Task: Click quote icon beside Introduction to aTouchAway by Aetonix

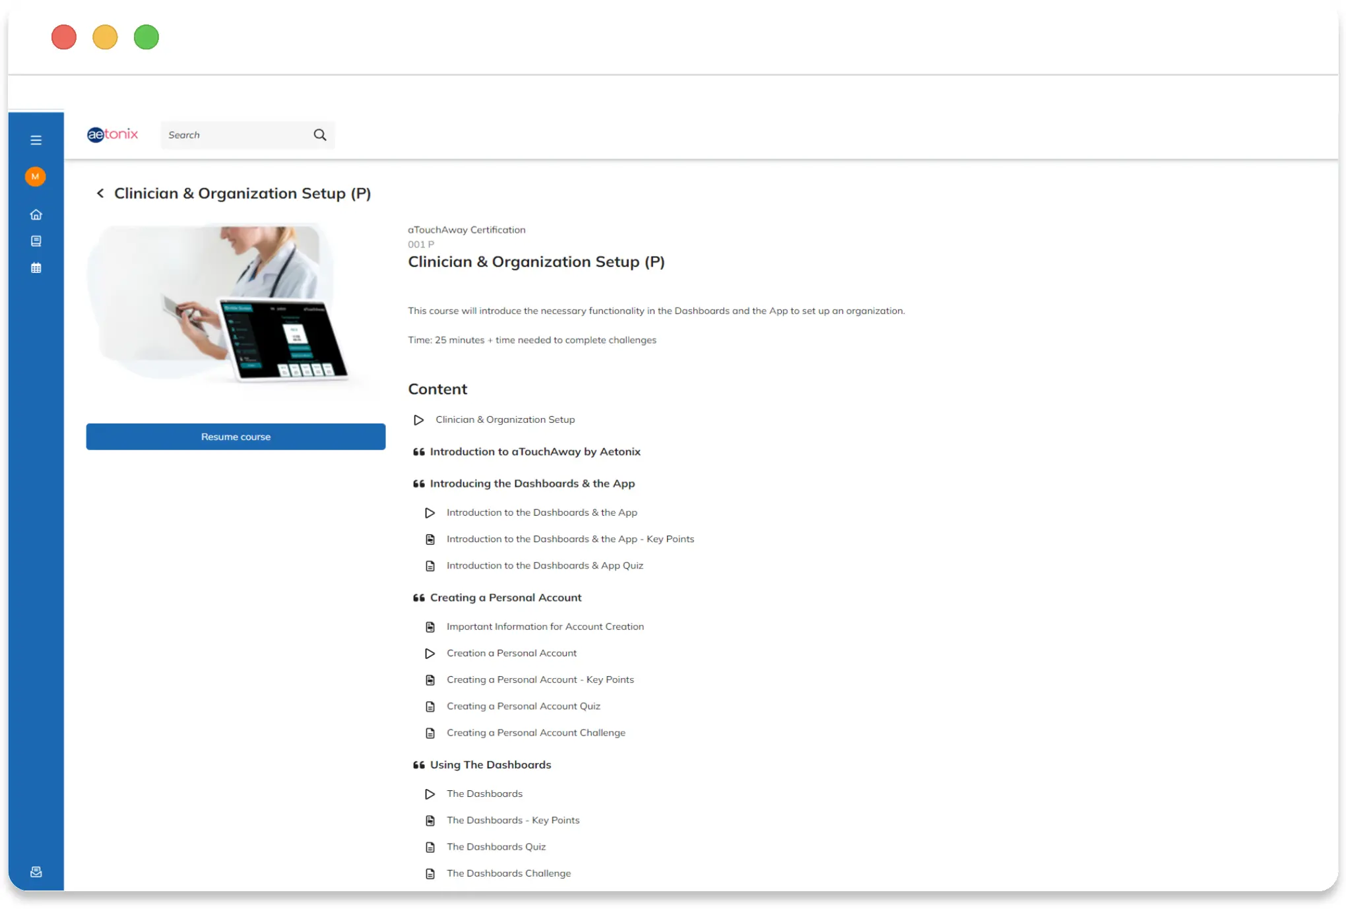Action: point(418,452)
